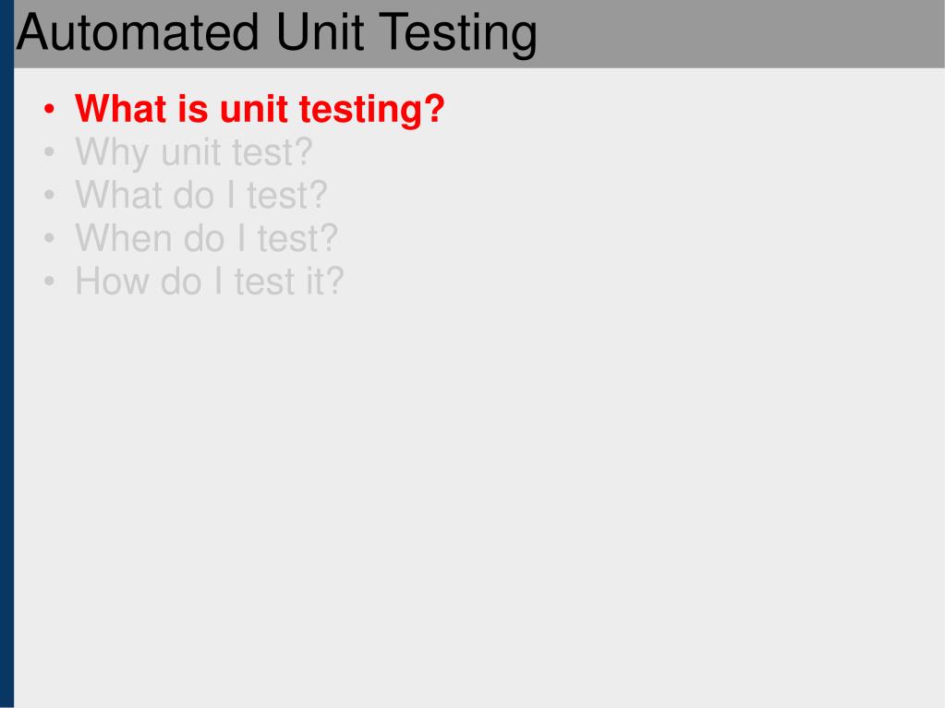Click the 'How do I test it?' line
Viewport: 945px width, 708px height.
(210, 282)
